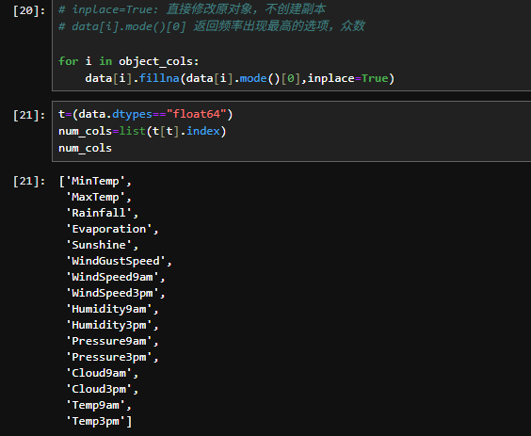Click 'WindSpeed3pm' in the output list
This screenshot has height=436, width=531.
click(112, 293)
